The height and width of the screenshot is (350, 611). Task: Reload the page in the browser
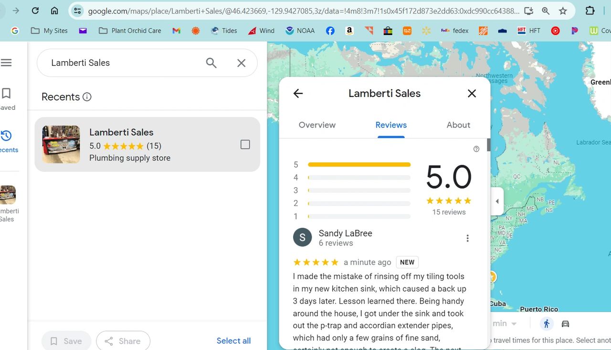[x=35, y=11]
